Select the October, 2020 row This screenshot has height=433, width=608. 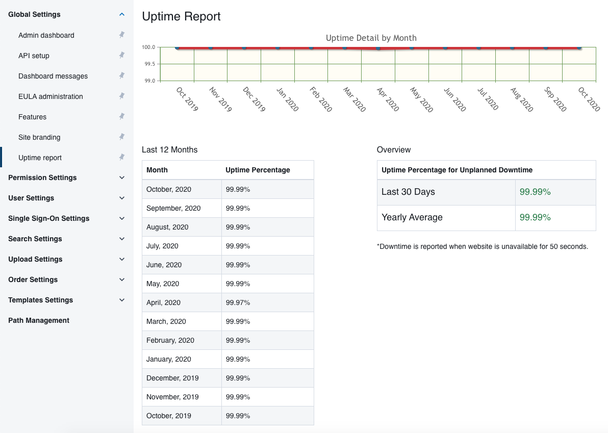click(x=227, y=189)
